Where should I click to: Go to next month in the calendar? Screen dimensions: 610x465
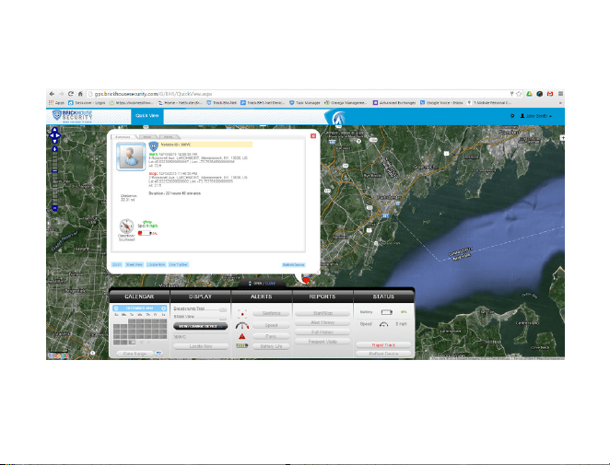[164, 308]
